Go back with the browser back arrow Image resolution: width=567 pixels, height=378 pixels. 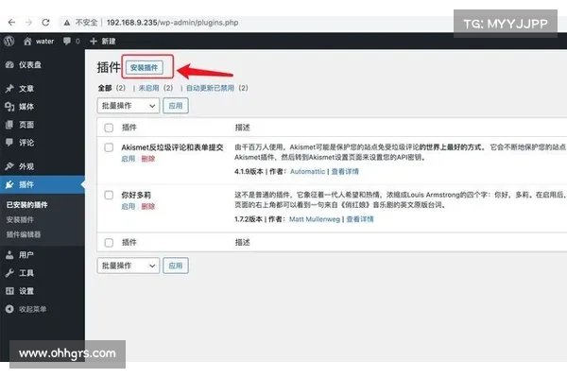[x=11, y=23]
